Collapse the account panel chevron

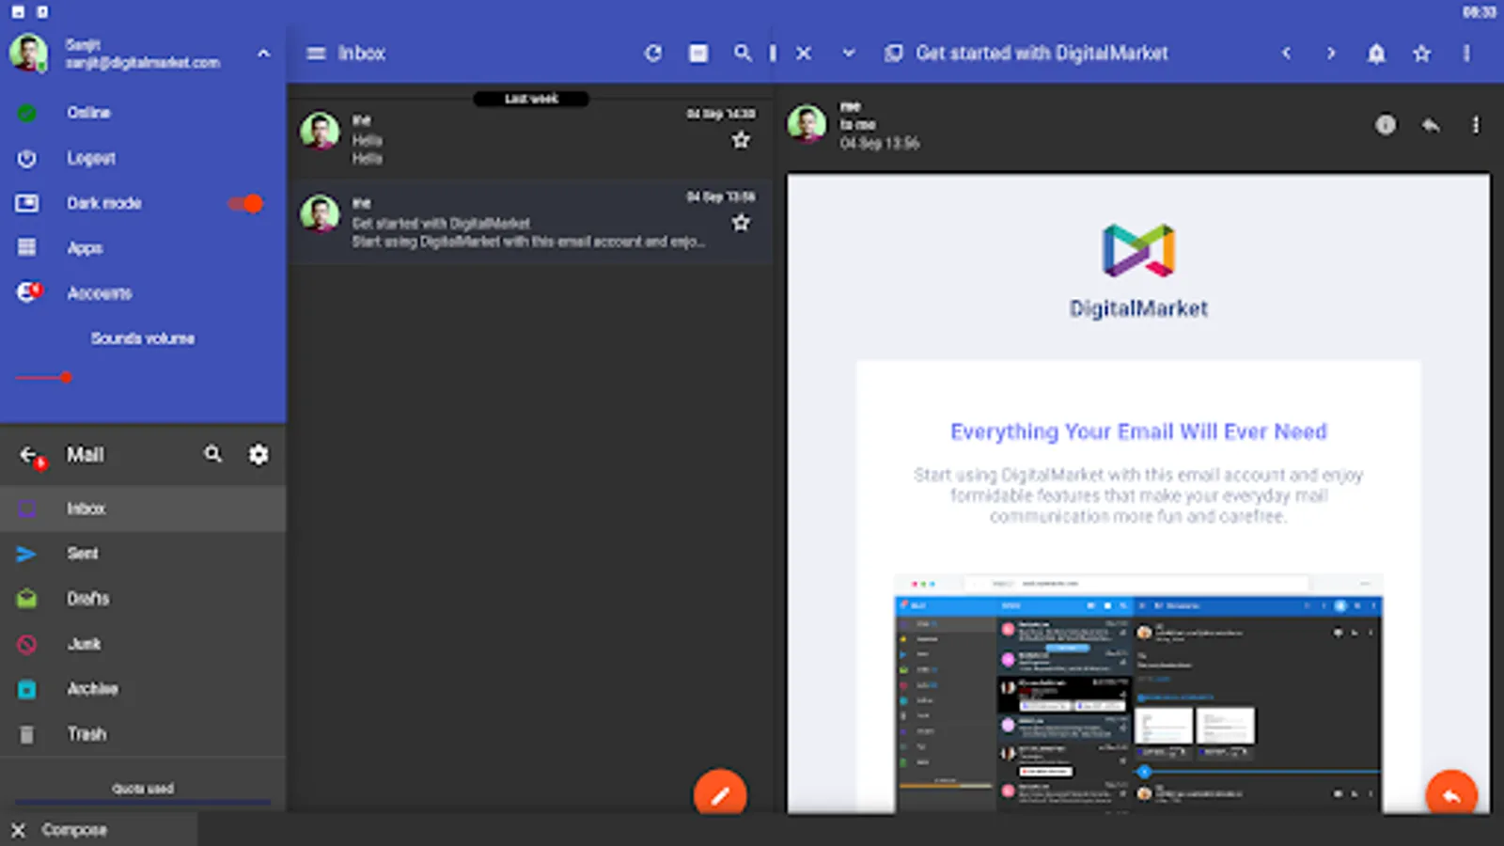263,54
